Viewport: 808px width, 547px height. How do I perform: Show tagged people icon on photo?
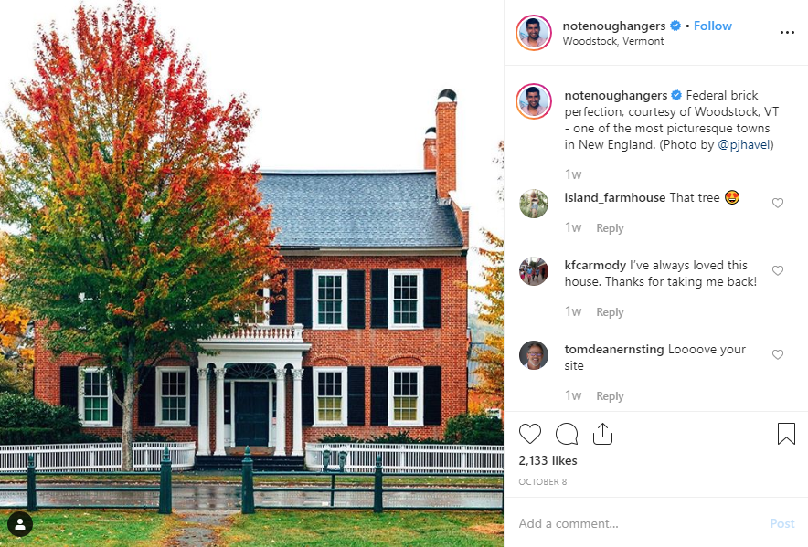tap(20, 524)
